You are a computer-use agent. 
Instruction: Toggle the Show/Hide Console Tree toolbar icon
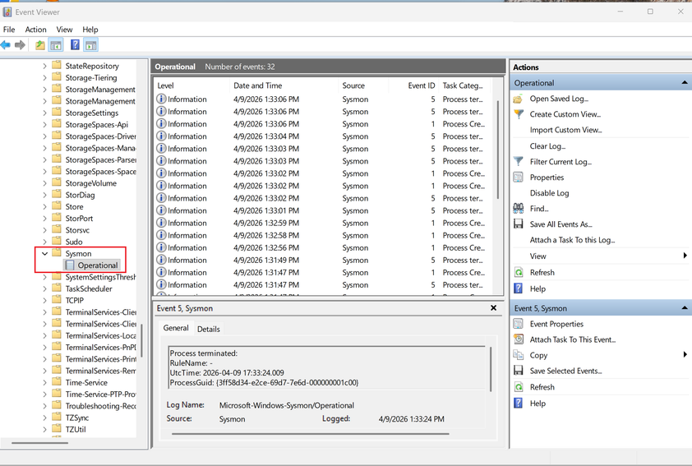pyautogui.click(x=56, y=45)
